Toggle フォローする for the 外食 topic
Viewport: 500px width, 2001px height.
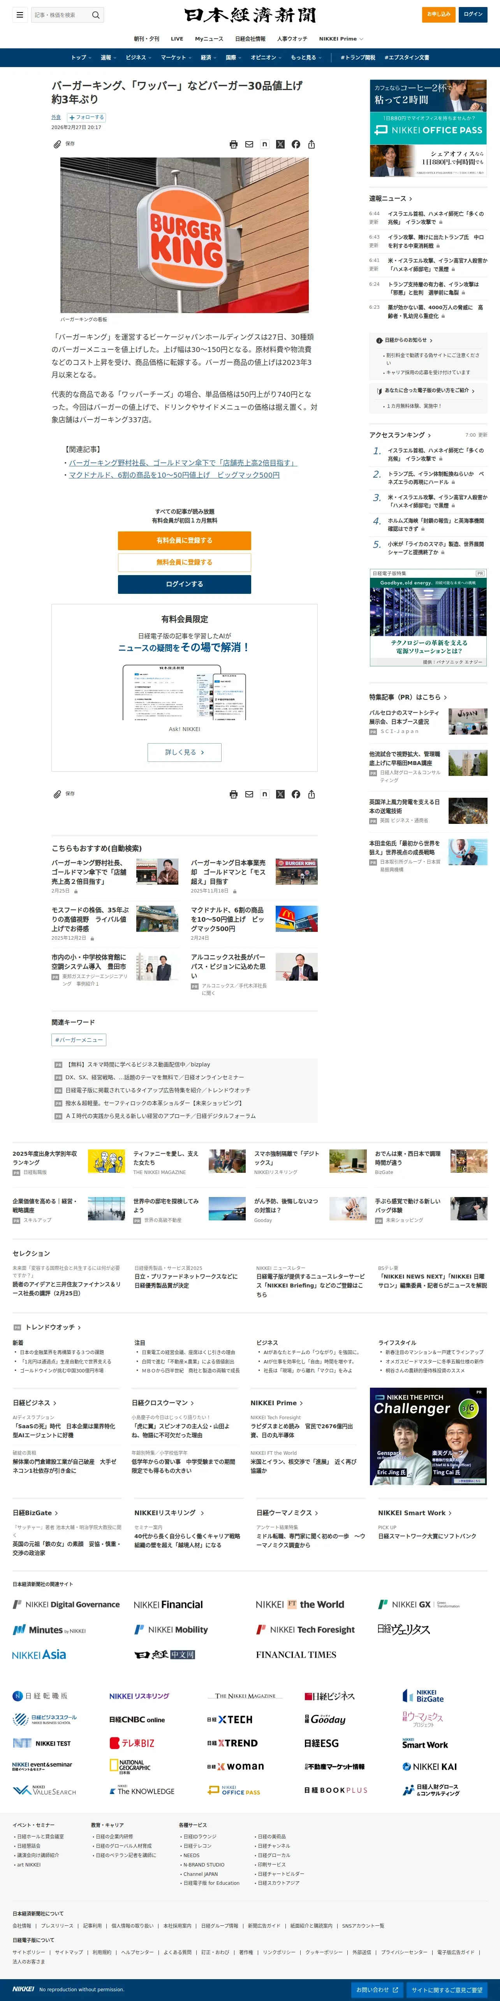point(86,117)
